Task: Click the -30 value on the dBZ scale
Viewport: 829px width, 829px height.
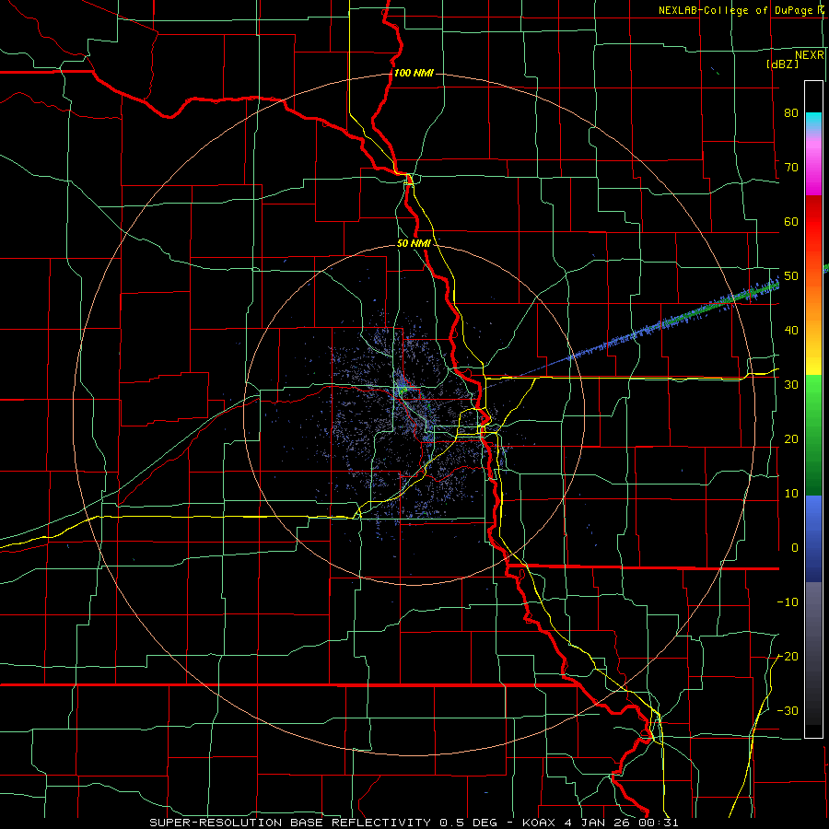Action: (788, 710)
